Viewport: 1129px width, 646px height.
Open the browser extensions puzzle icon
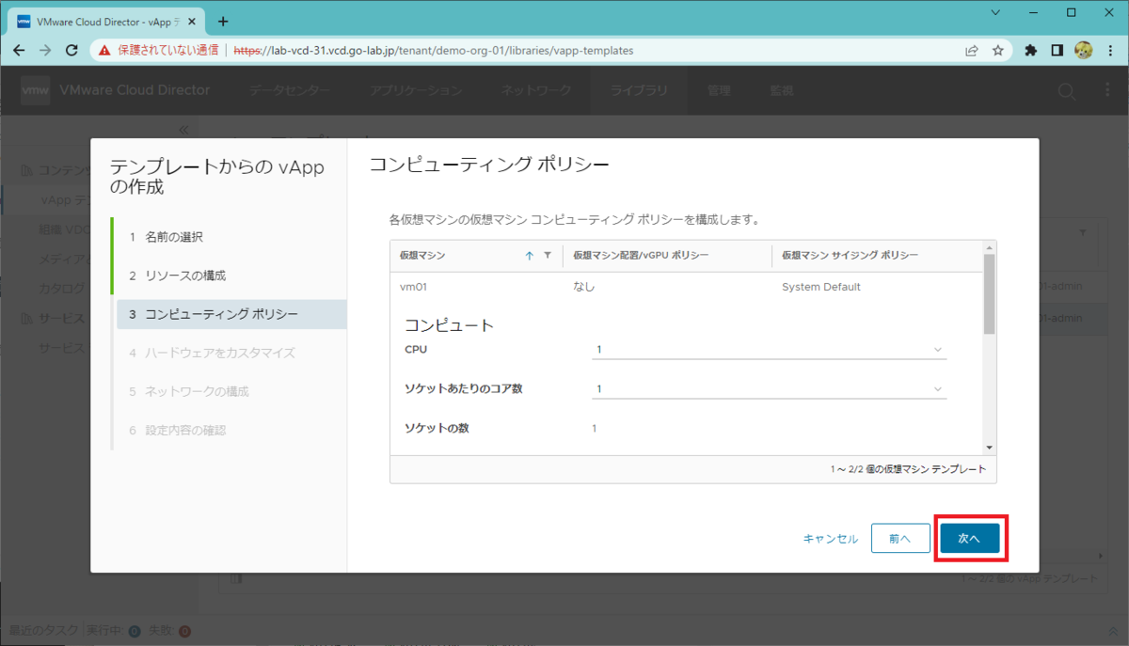click(x=1031, y=51)
